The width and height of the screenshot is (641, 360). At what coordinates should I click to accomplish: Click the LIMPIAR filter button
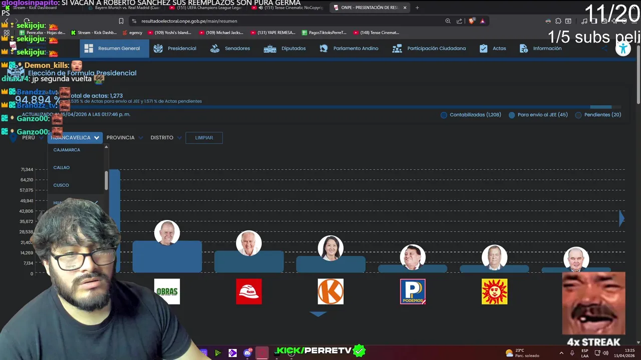tap(204, 137)
